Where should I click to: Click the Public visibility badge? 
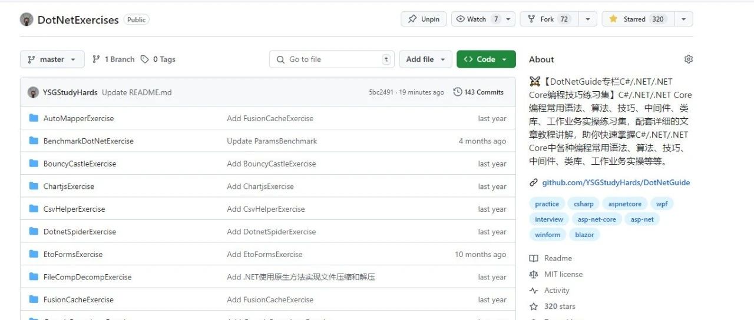(x=136, y=19)
